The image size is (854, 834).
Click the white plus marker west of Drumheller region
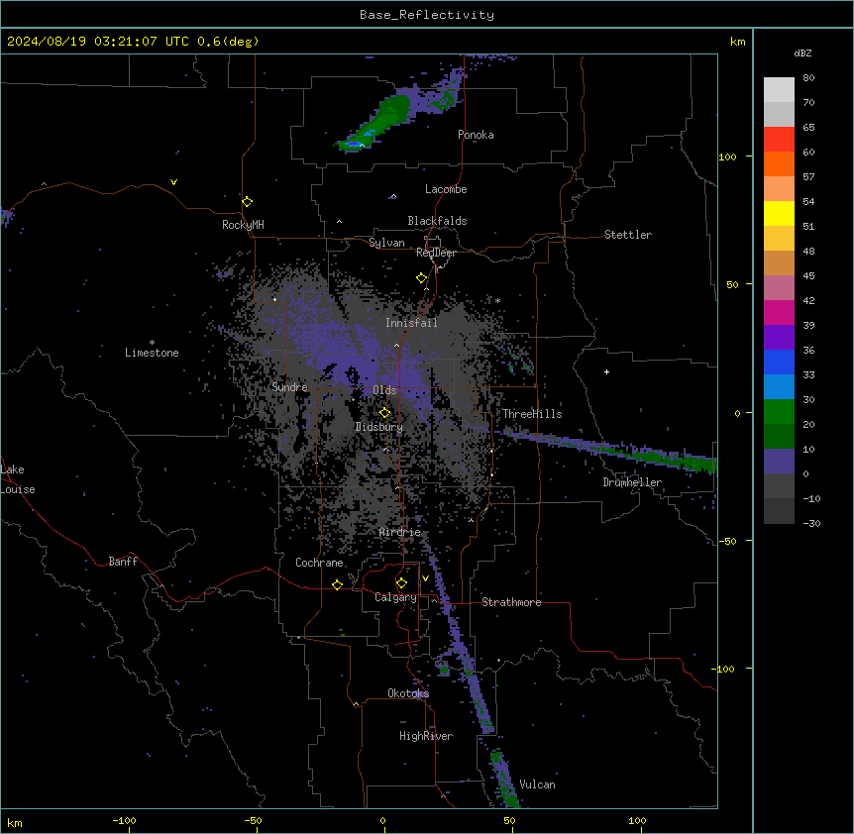(x=606, y=371)
